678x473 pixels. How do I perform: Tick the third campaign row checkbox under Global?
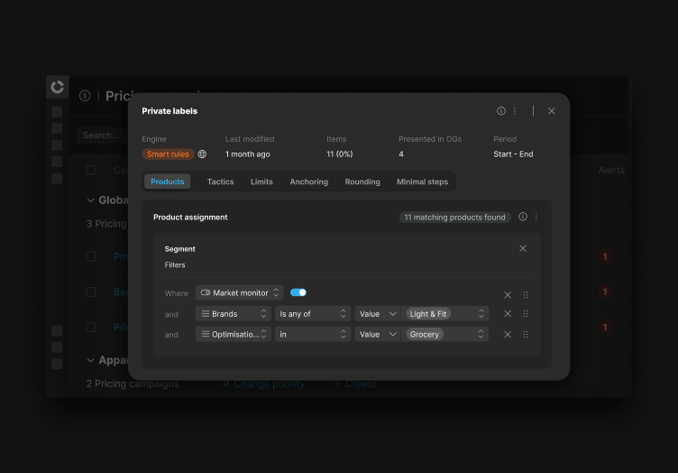pyautogui.click(x=91, y=327)
